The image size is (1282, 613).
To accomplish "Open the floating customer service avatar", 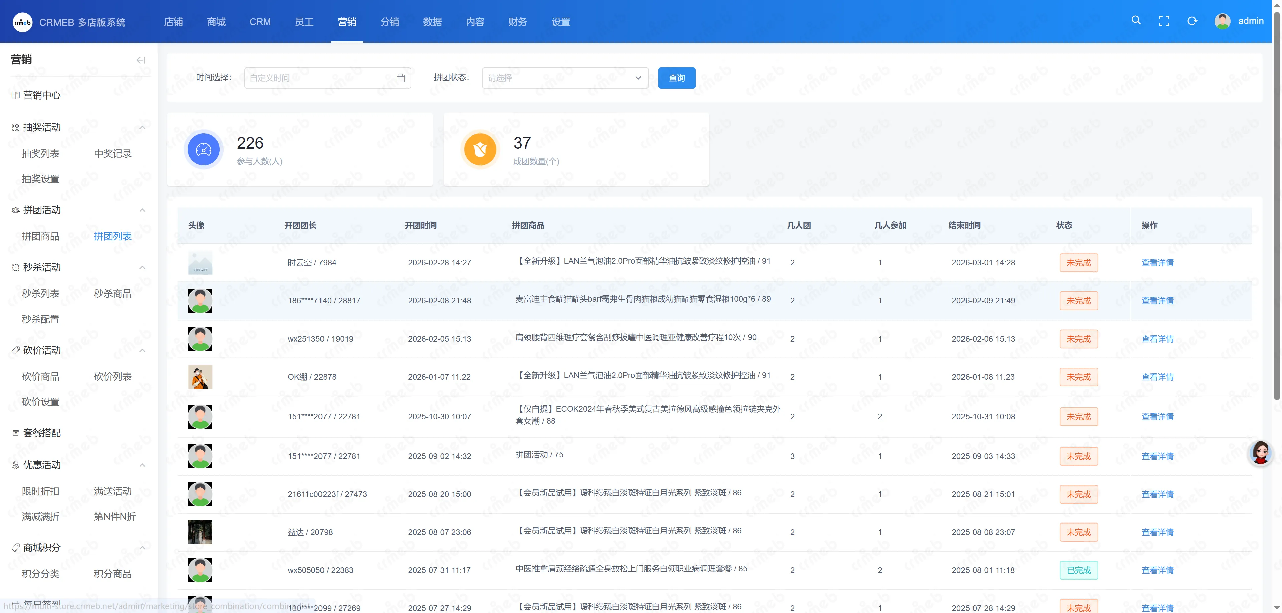I will pyautogui.click(x=1260, y=453).
